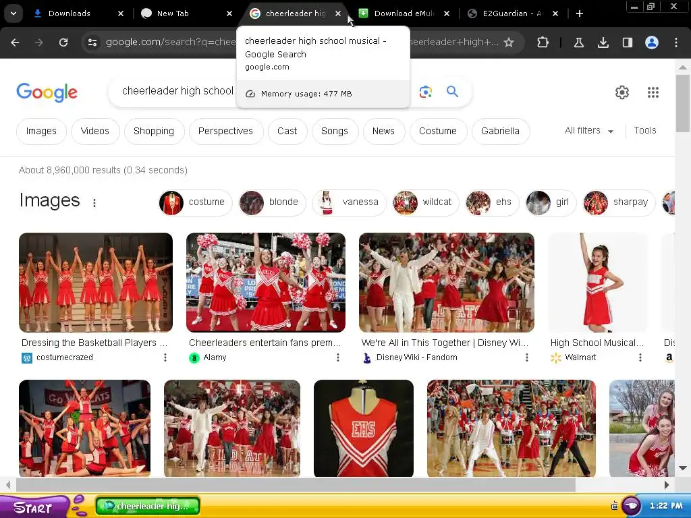Select the Costume filter chip
This screenshot has height=518, width=691.
point(438,132)
